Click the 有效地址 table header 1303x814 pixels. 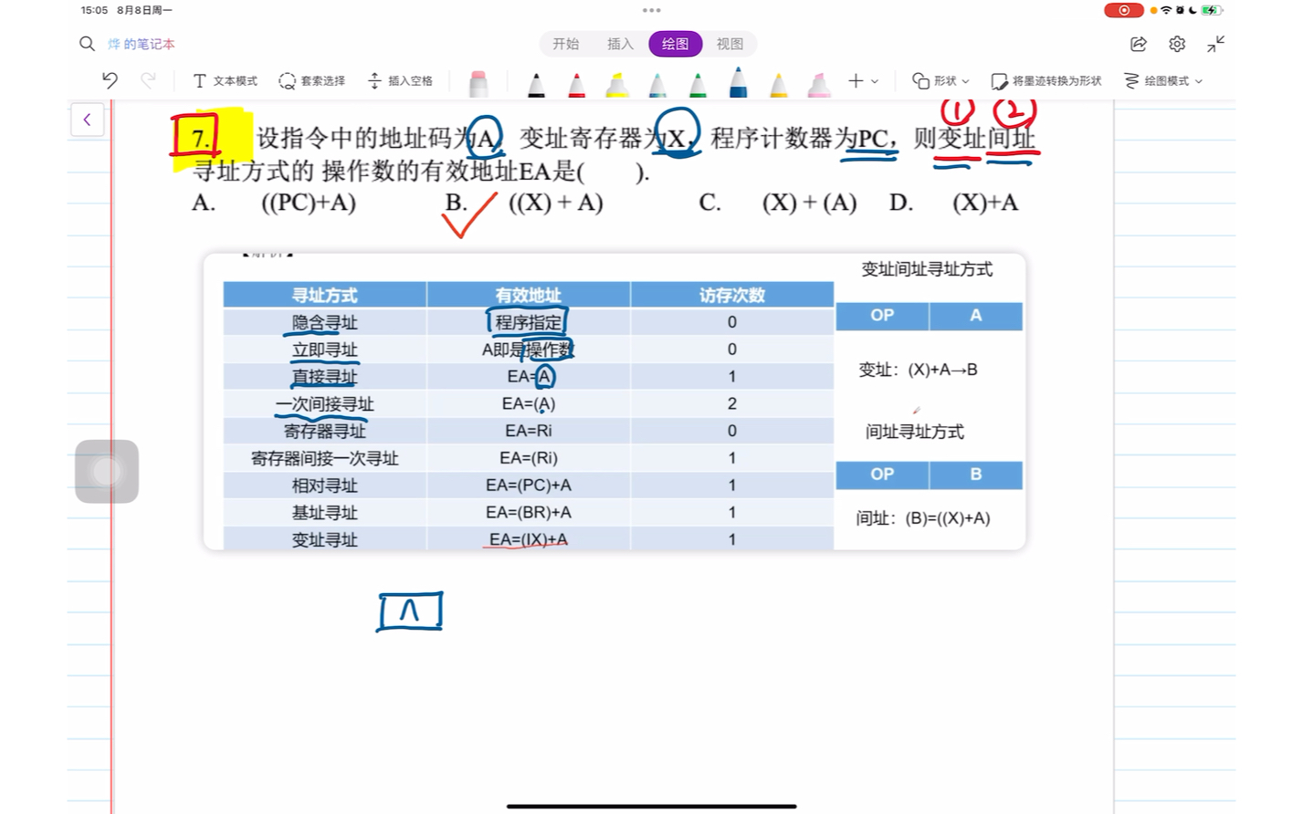529,295
